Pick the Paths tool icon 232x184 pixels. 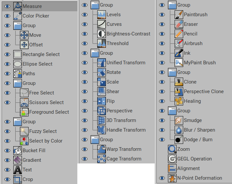tap(18, 74)
